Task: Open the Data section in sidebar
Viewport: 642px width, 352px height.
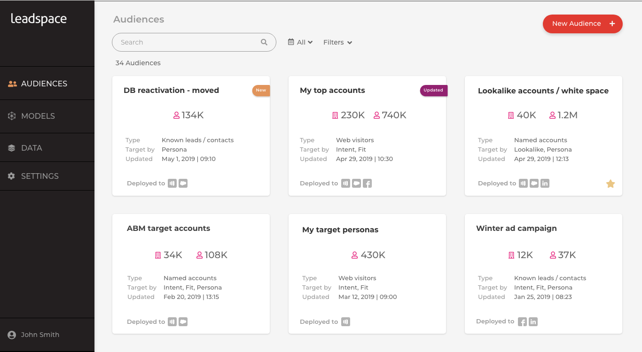Action: pyautogui.click(x=31, y=148)
